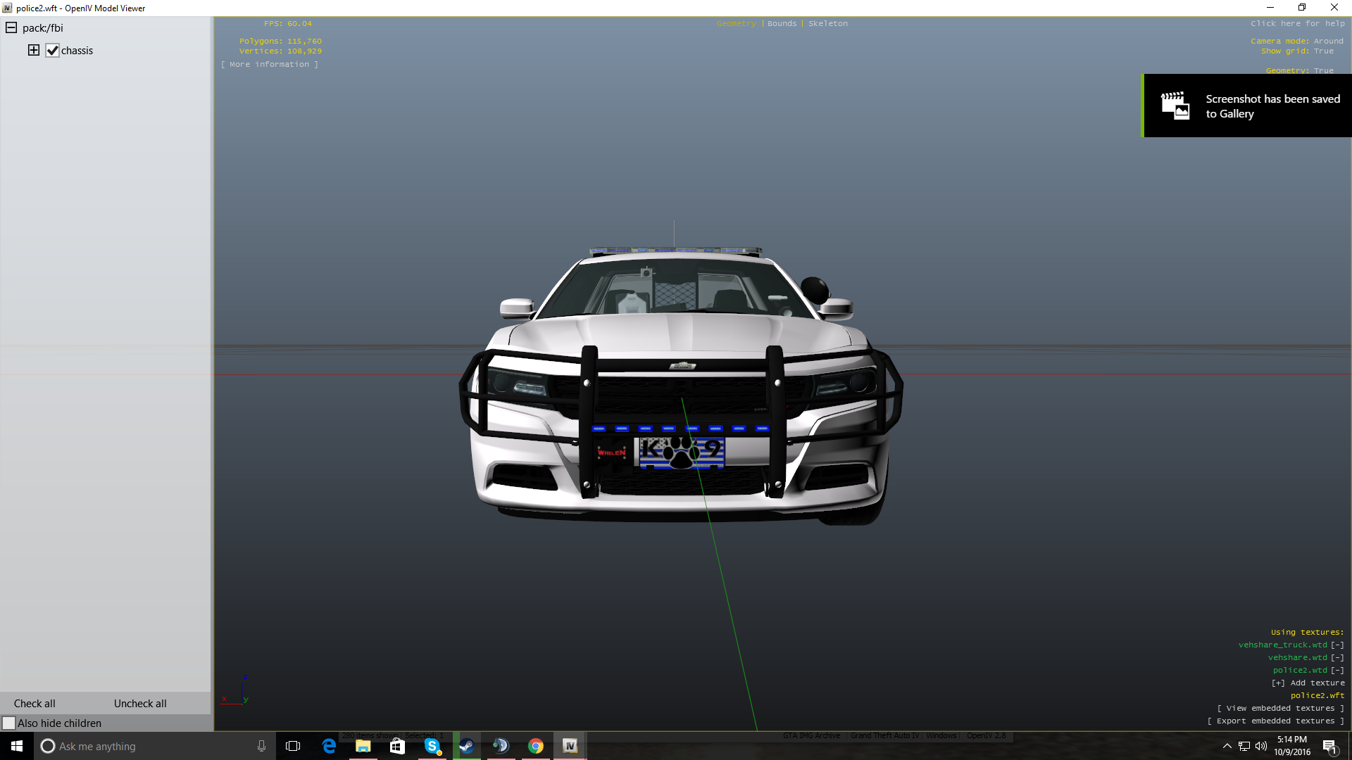Switch to Skeleton view tab
The height and width of the screenshot is (760, 1352).
[x=827, y=24]
